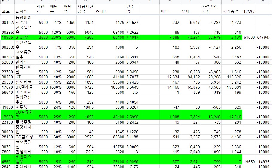The width and height of the screenshot is (272, 168).
Task: Click the 에스피지 company cell
Action: 25,92
